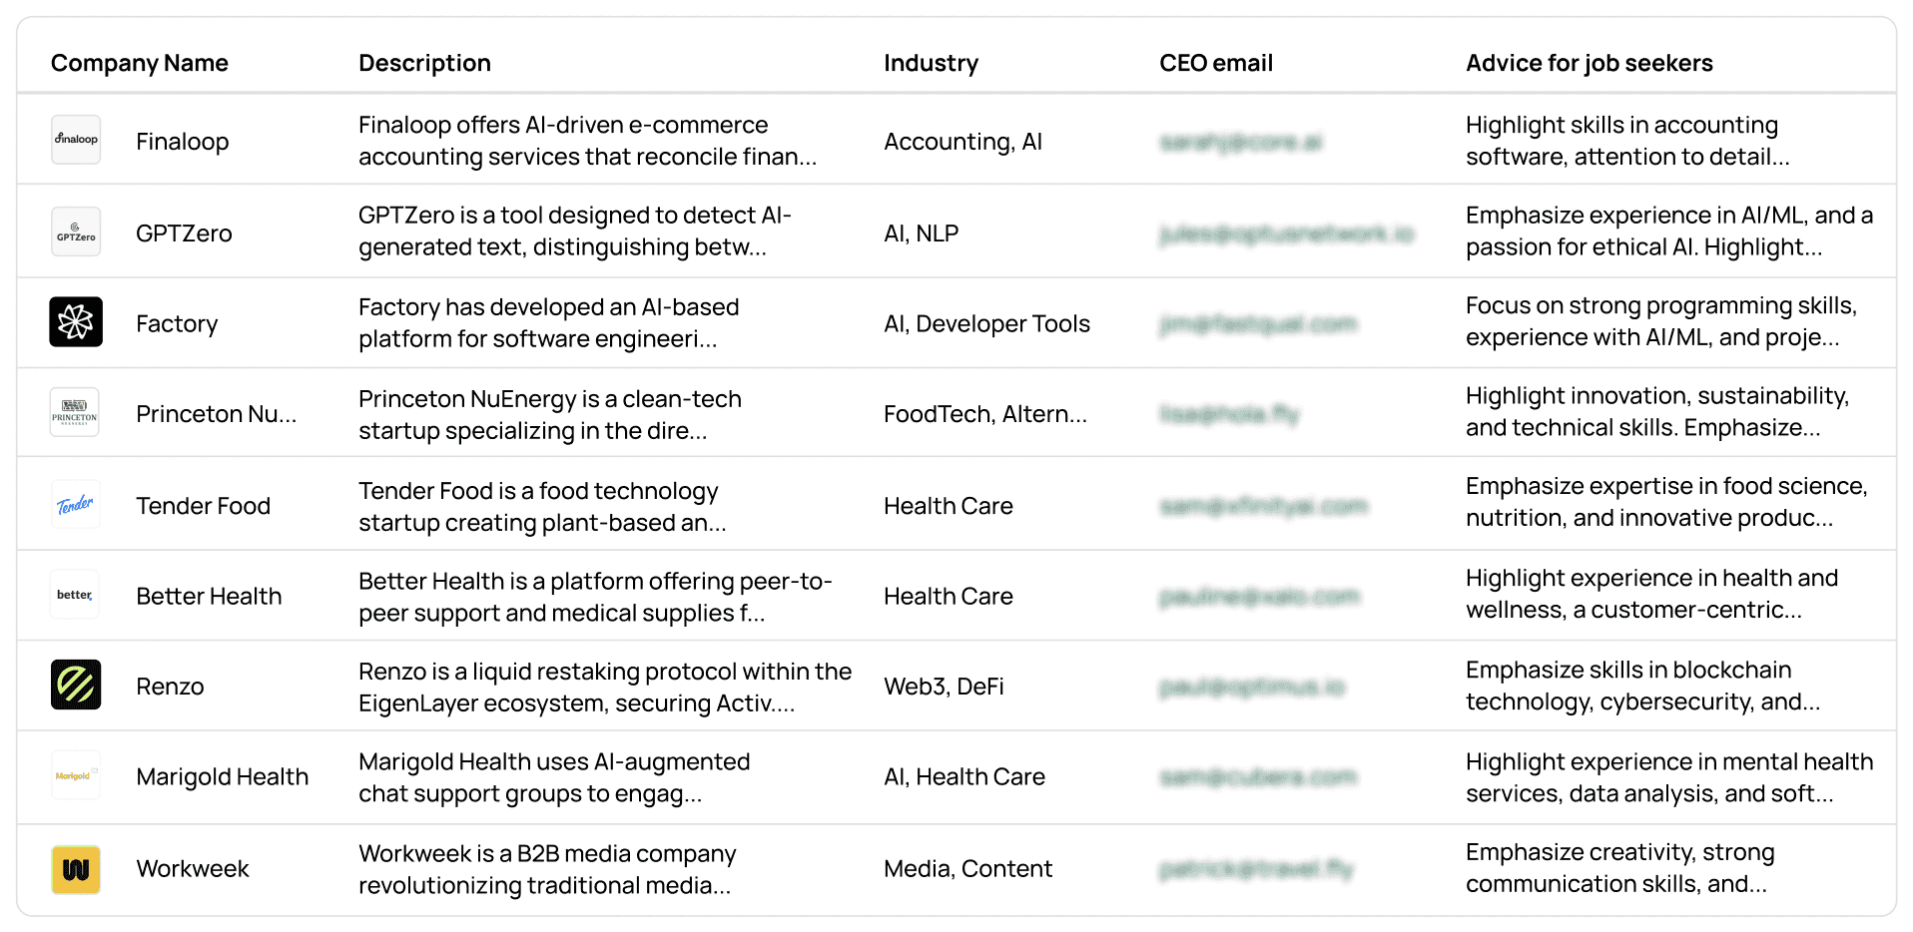Open the blurred CEO email for Finaloop
Viewport: 1913px width, 932px height.
1241,142
